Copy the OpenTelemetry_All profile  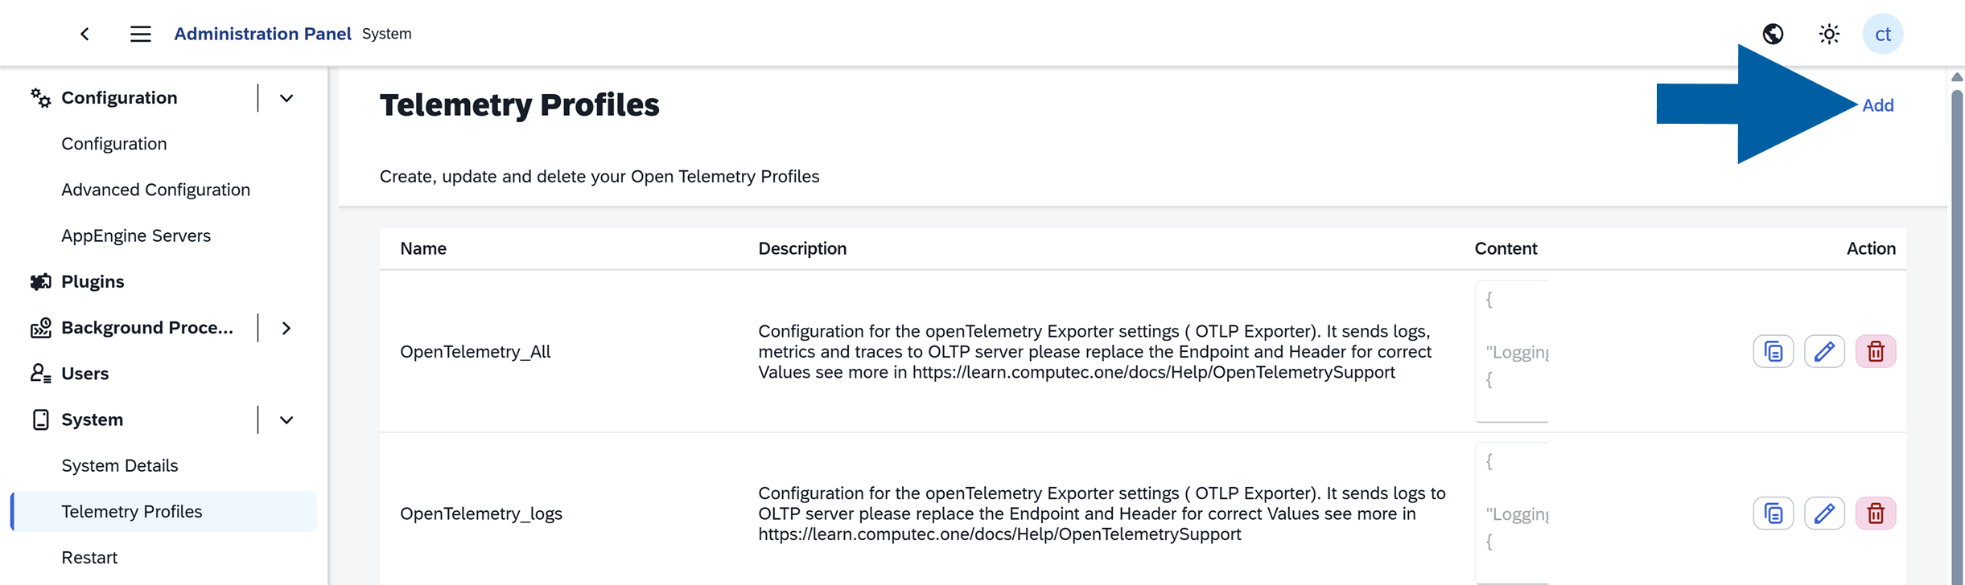[x=1773, y=352]
